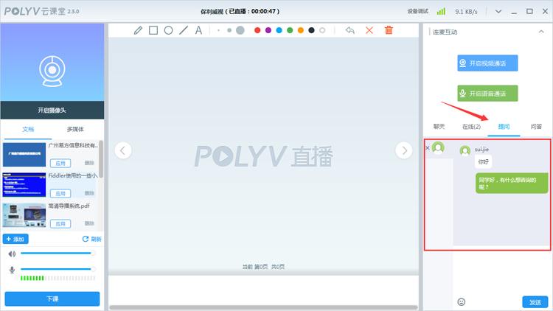Pick the largest brush size dot
The width and height of the screenshot is (553, 311).
click(240, 30)
